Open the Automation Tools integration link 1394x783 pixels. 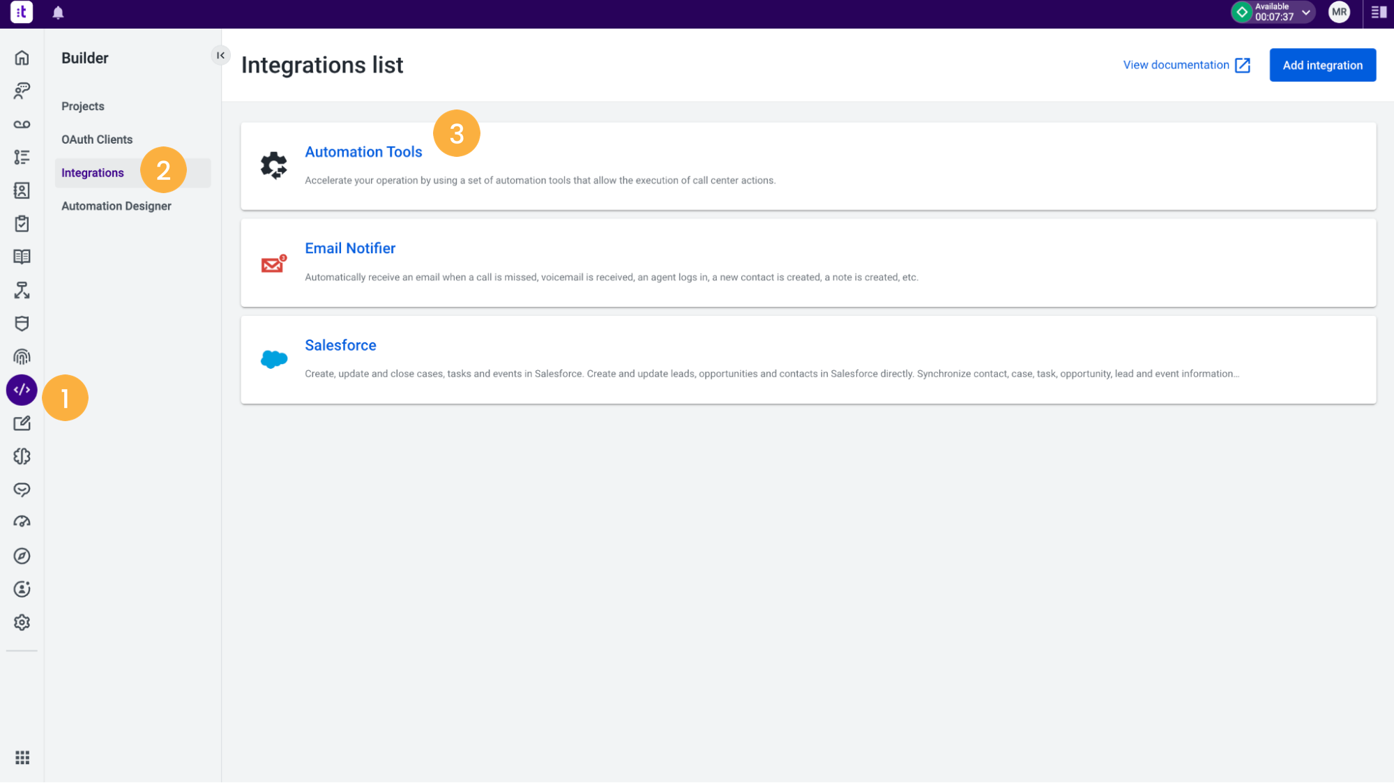click(x=363, y=151)
